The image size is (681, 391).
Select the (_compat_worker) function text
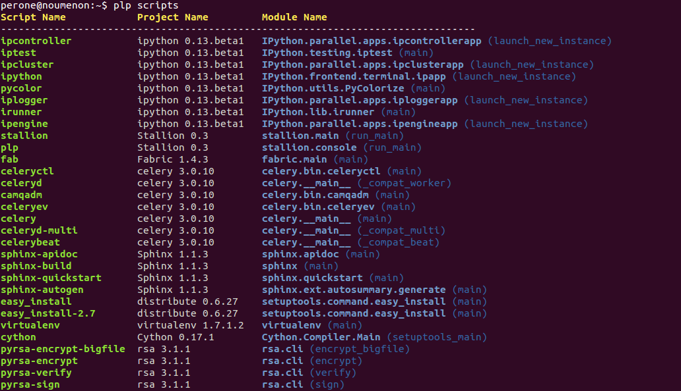[405, 183]
